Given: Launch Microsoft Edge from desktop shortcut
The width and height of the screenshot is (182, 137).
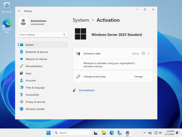Looking at the screenshot, I should point(7,26).
